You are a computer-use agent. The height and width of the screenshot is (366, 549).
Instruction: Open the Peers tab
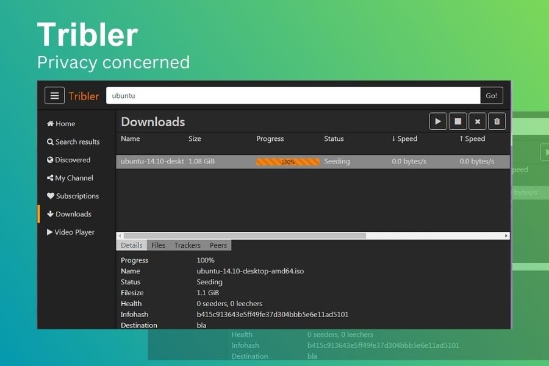click(218, 245)
